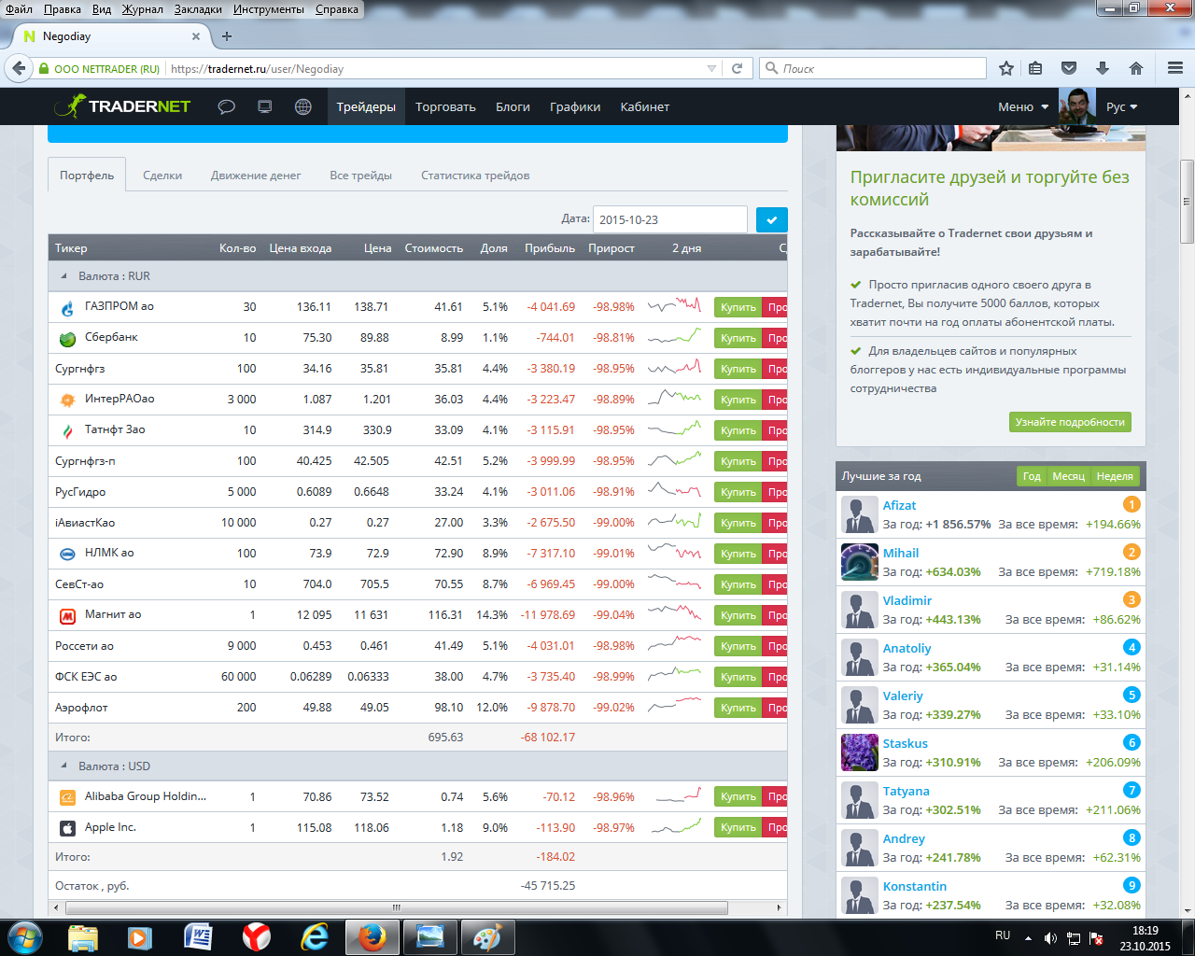Open the Закладки menu in Firefox

tap(198, 8)
